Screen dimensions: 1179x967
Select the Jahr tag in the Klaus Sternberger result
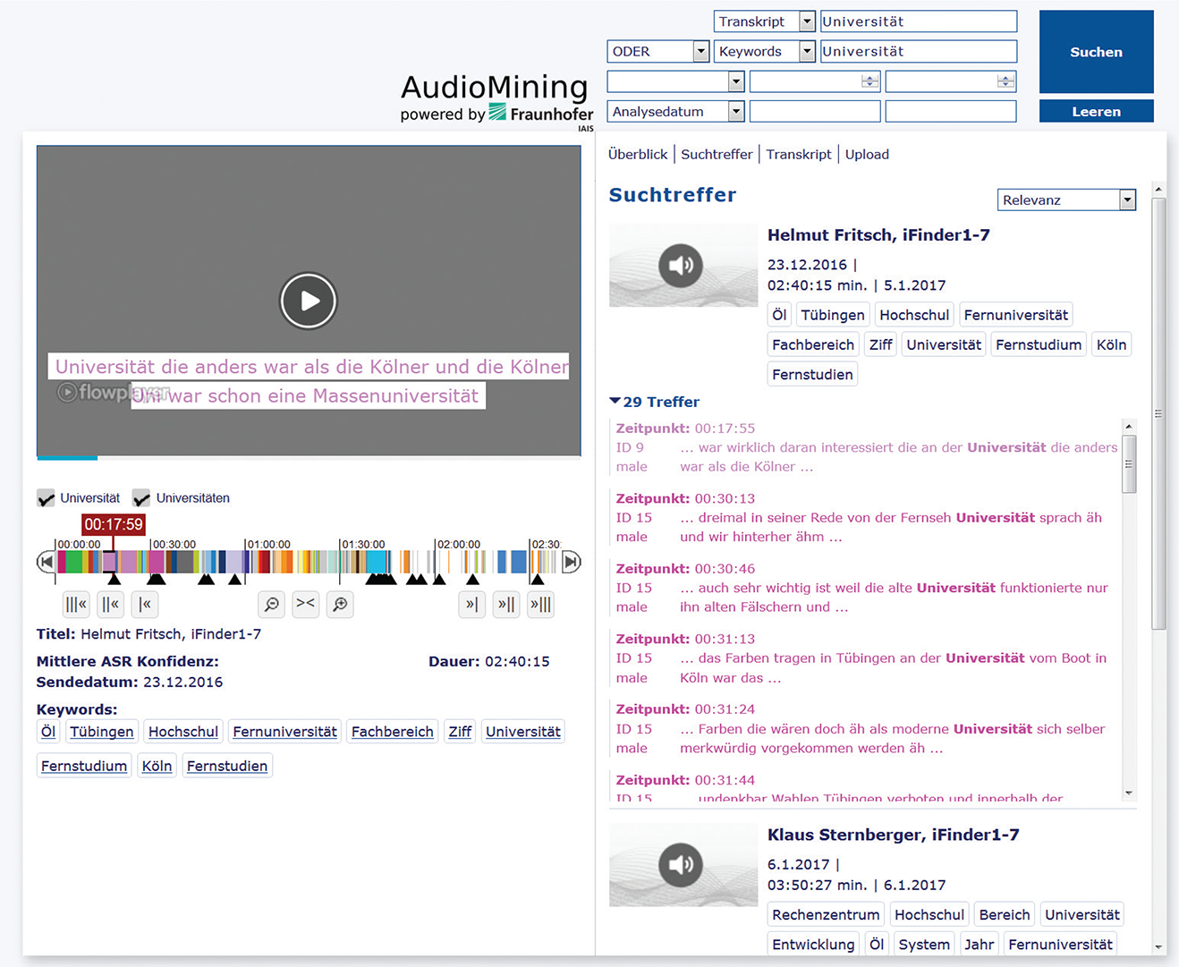coord(979,944)
